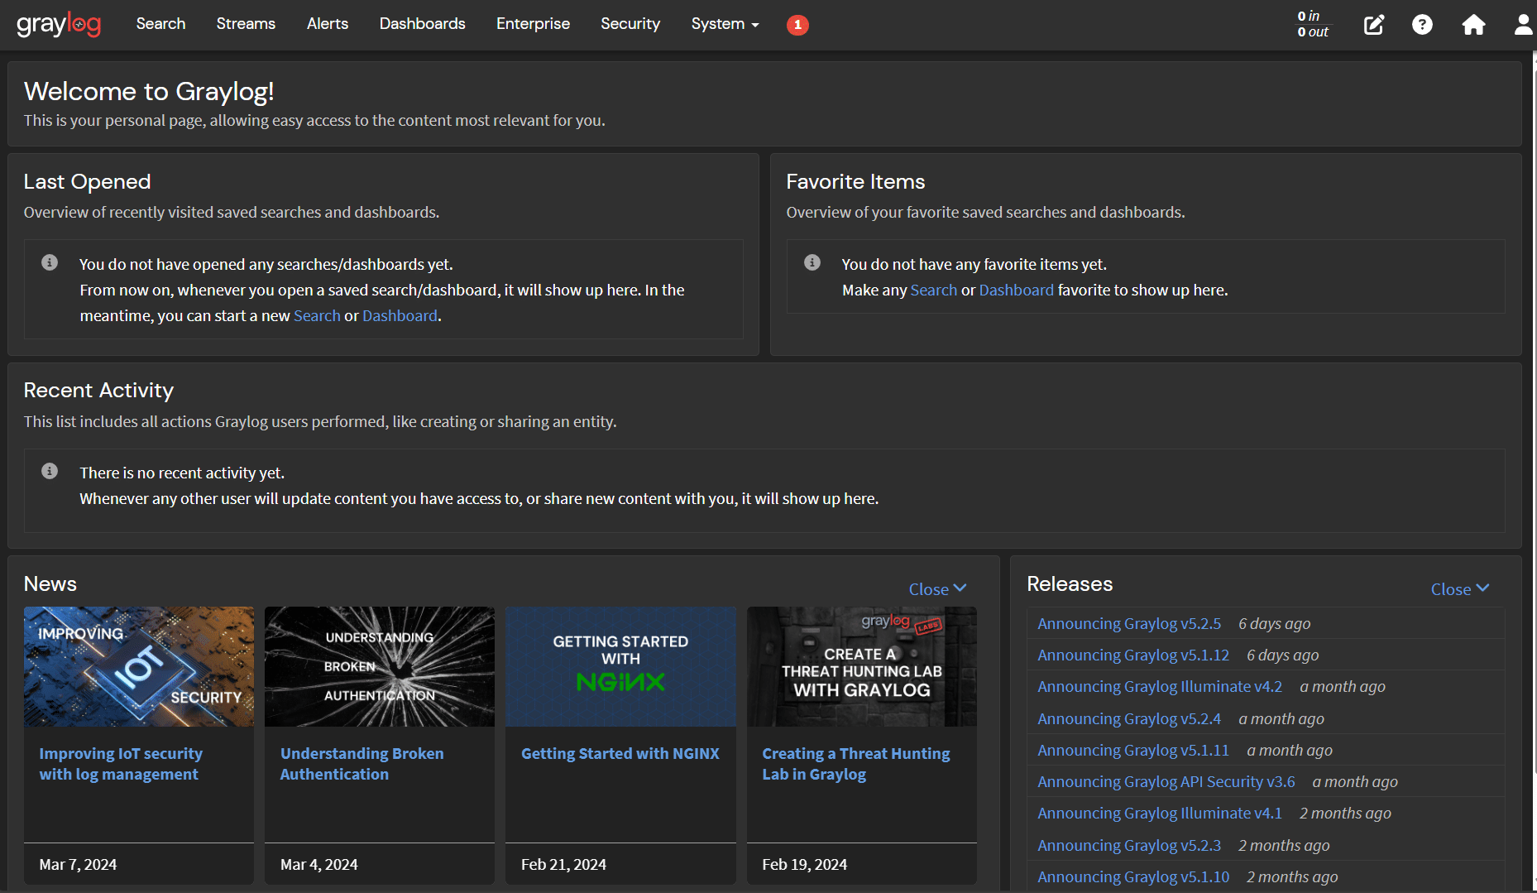Open the Getting Started with NGINX thumbnail
The width and height of the screenshot is (1537, 893).
tap(620, 666)
